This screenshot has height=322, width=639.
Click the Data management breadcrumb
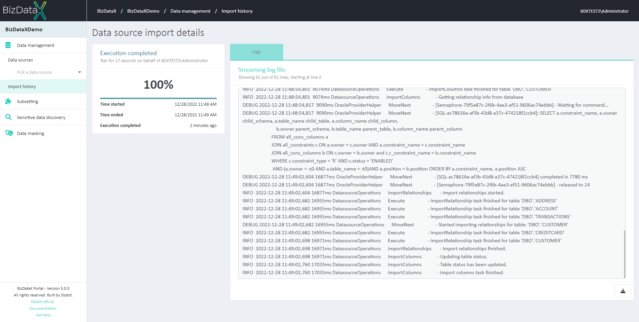point(190,11)
